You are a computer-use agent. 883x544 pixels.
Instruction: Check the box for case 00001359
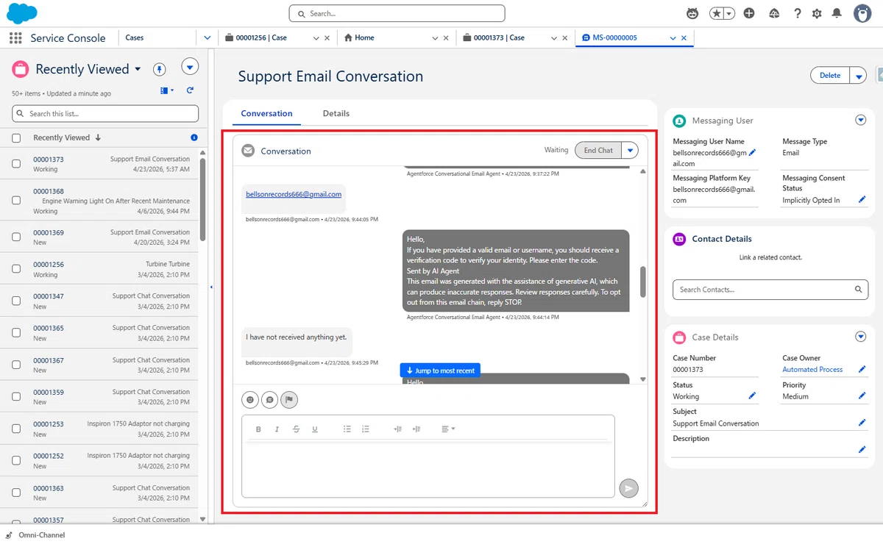(16, 397)
